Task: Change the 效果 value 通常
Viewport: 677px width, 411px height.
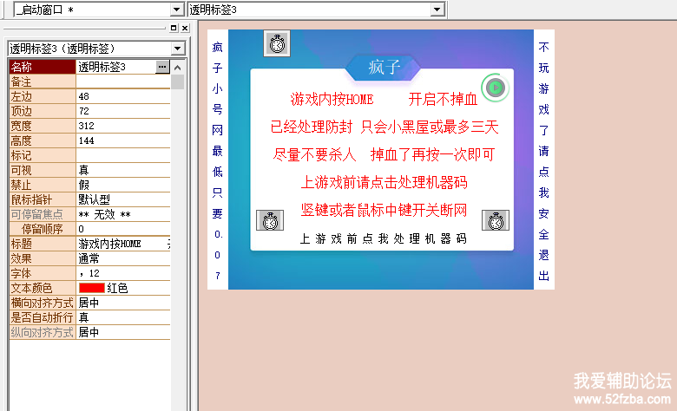Action: [123, 258]
